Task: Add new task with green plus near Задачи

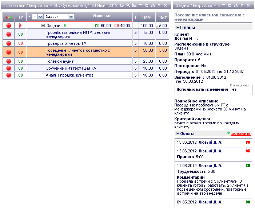Action: pos(65,26)
